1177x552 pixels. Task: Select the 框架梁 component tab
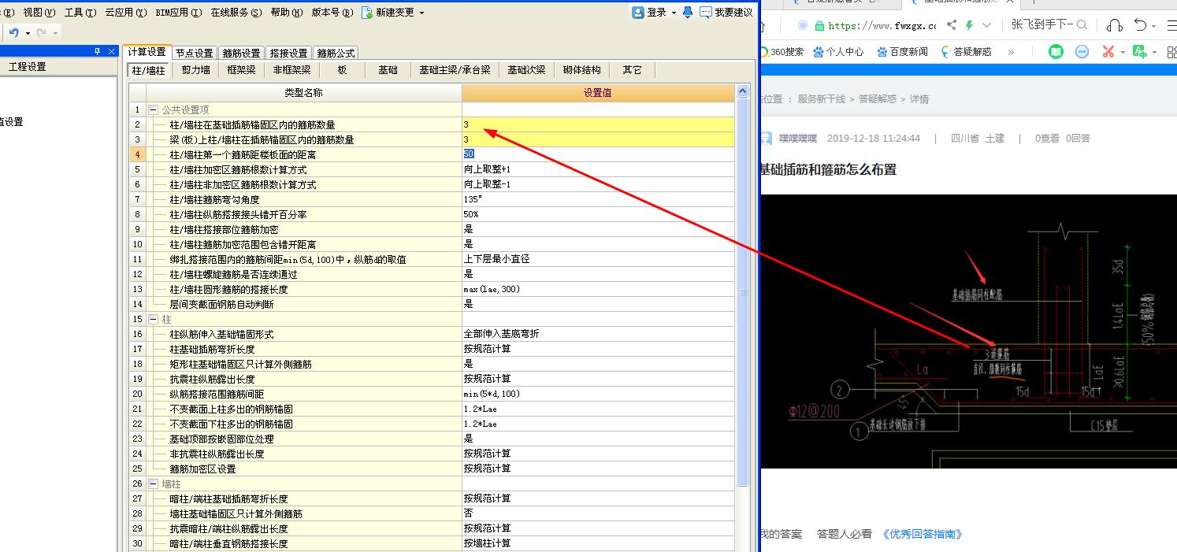tap(242, 70)
